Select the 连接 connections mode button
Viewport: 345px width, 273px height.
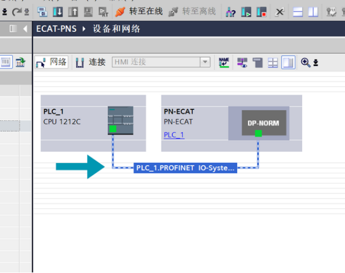[91, 62]
